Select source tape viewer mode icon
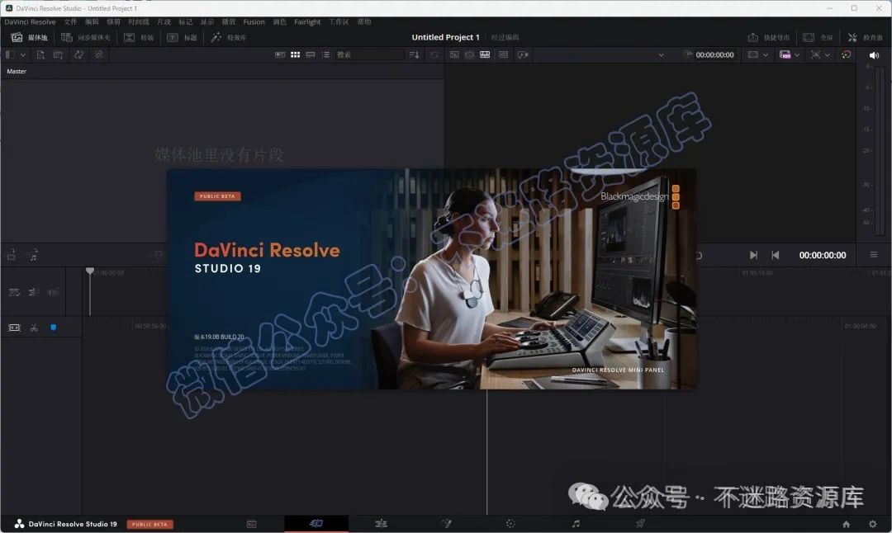The width and height of the screenshot is (892, 533). [x=469, y=54]
